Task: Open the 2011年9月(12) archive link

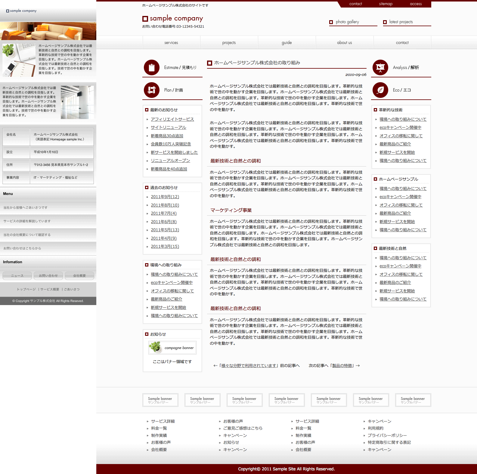Action: [165, 197]
